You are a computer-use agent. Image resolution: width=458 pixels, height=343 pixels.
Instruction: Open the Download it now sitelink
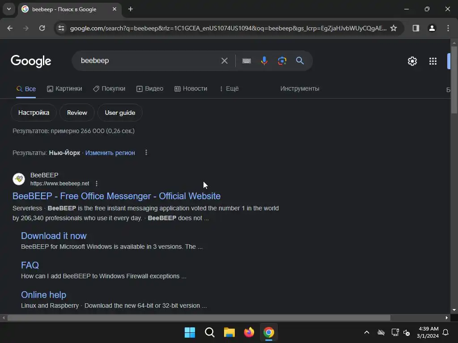(54, 236)
